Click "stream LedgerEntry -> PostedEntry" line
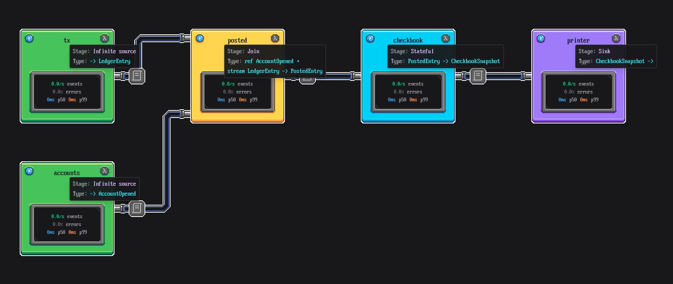Screen dimensions: 673x284 [275, 71]
